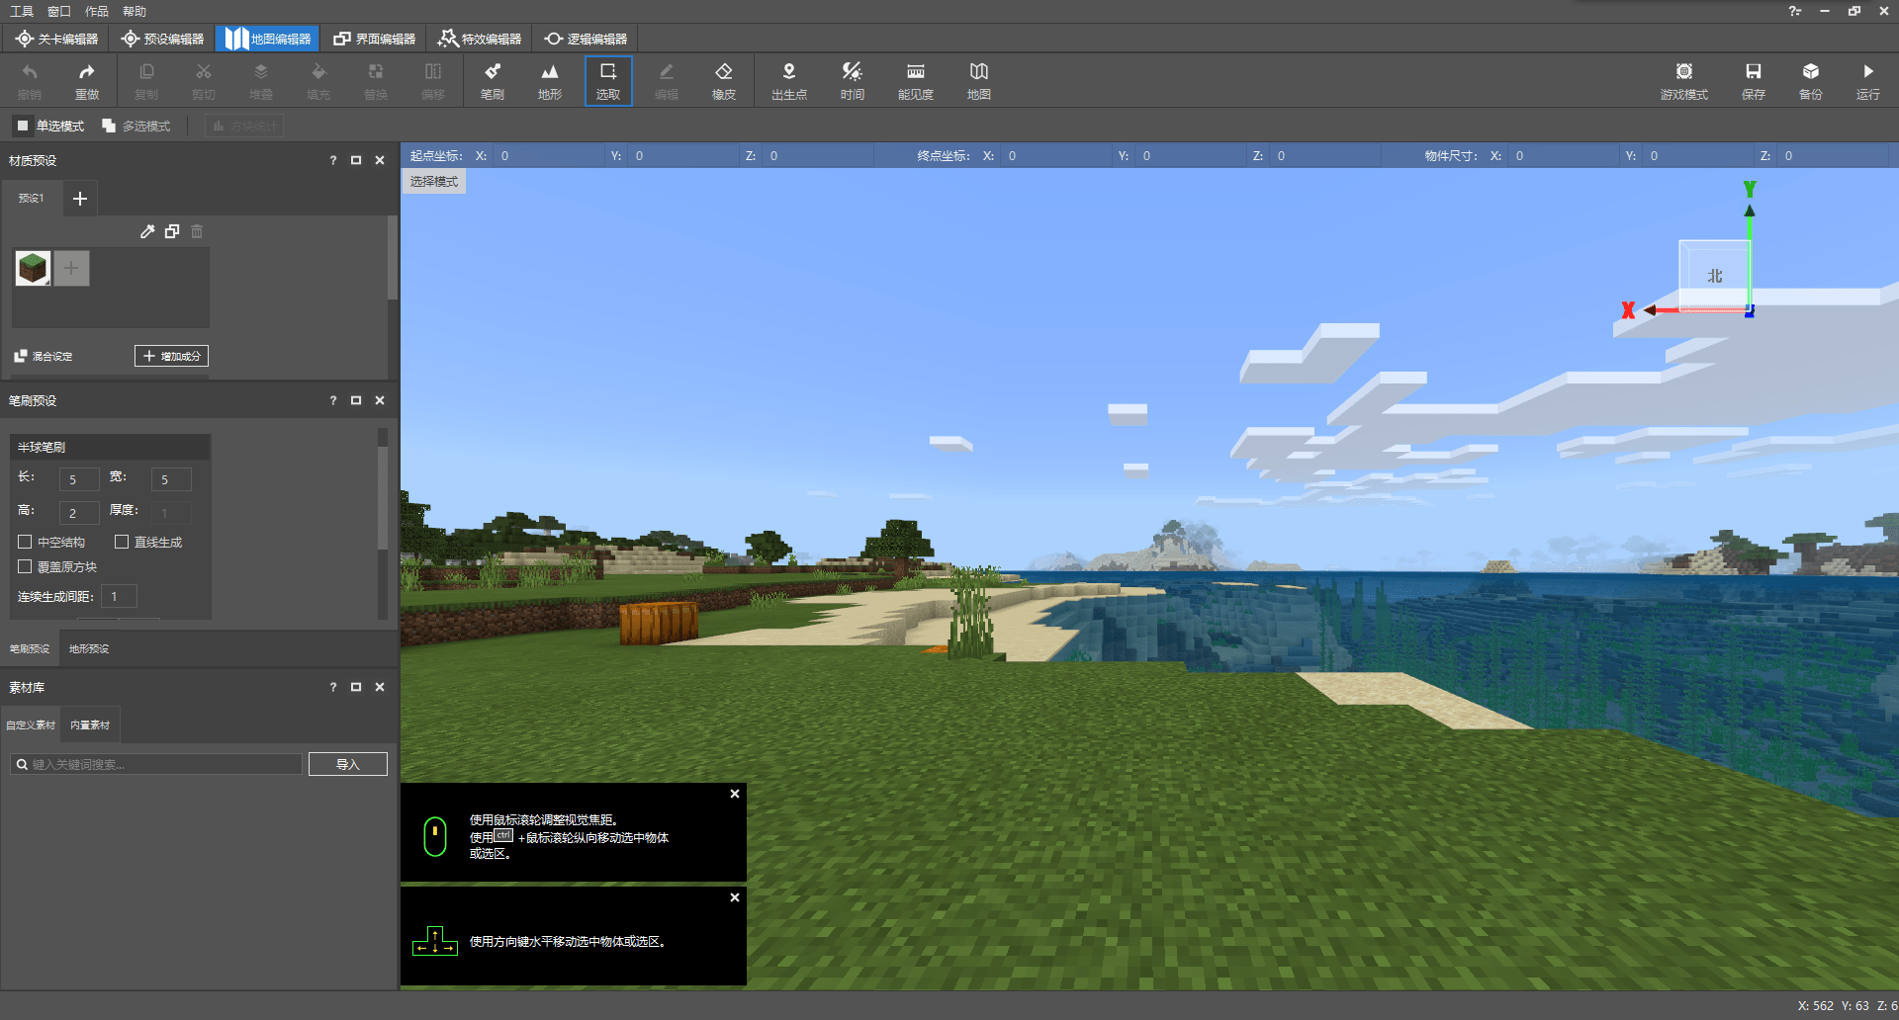
Task: Click the Add Component (增加成分) button
Action: tap(171, 356)
